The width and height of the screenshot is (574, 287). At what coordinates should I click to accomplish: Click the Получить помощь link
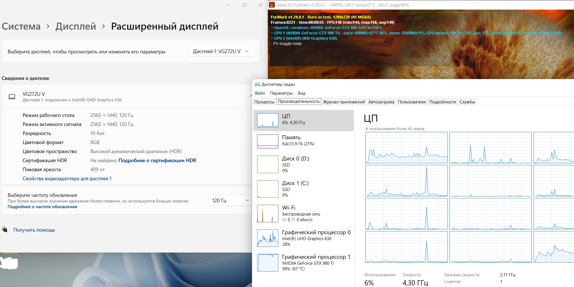pos(34,230)
